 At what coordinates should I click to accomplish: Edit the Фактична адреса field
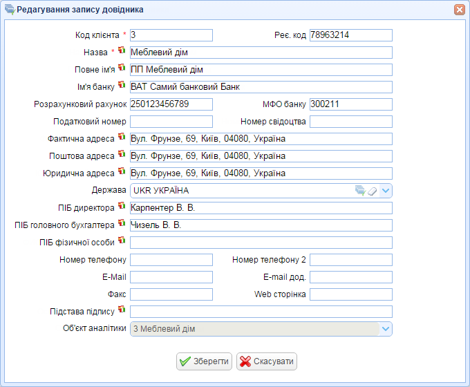point(261,139)
